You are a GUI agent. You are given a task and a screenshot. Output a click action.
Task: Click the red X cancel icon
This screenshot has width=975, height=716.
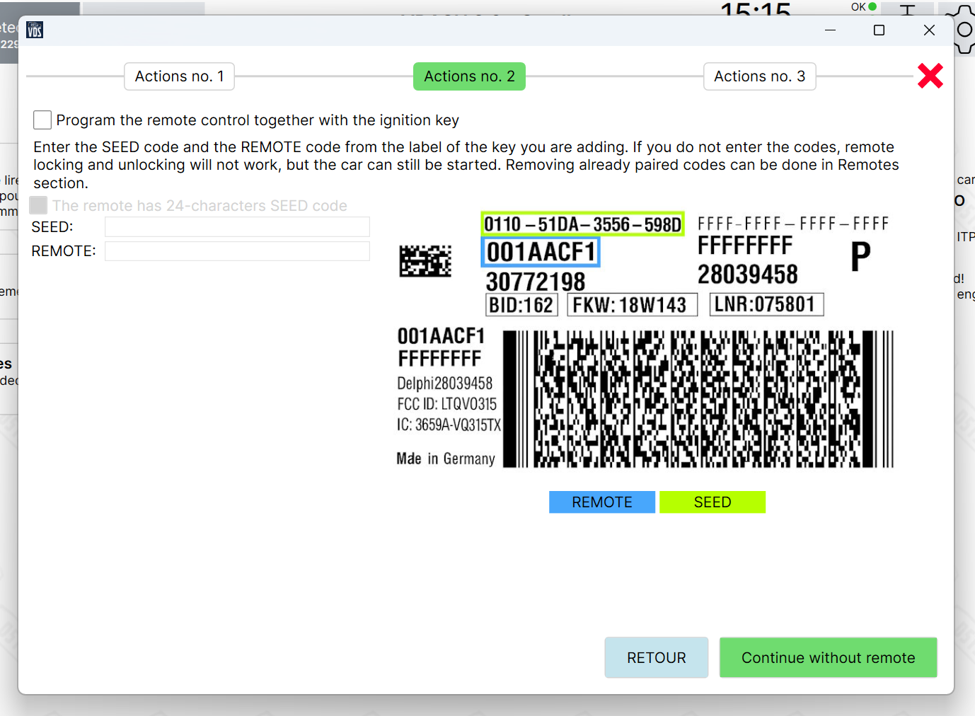930,76
